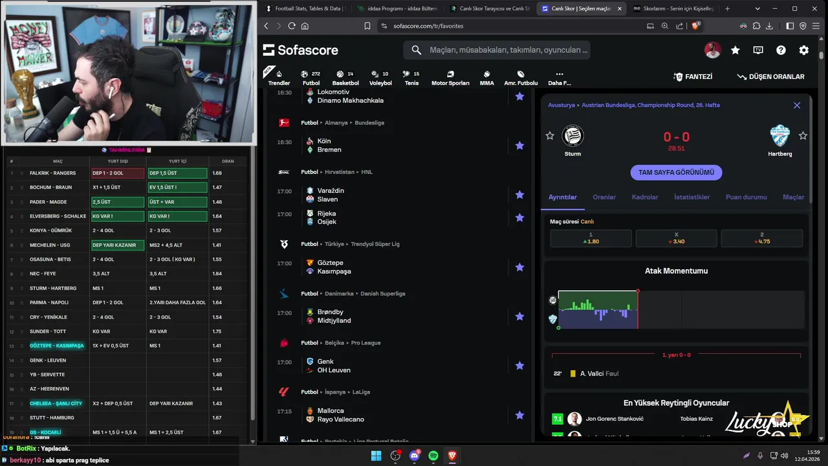This screenshot has width=828, height=466.
Task: Open the DÜŞEN ORANLAR link
Action: [770, 76]
